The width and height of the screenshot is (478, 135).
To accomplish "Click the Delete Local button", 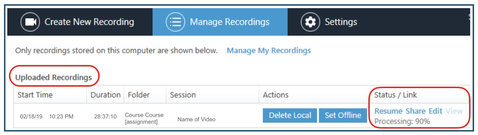I will [290, 115].
